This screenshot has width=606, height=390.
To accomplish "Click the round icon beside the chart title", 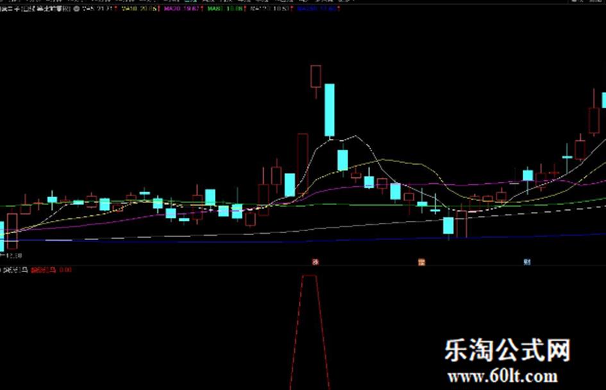I will (76, 8).
